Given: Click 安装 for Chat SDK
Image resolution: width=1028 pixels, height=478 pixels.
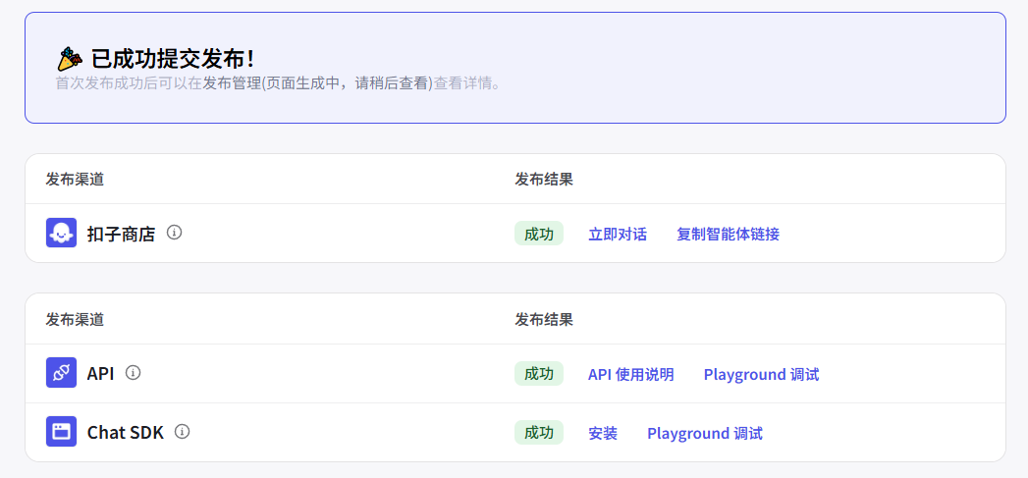Looking at the screenshot, I should click(603, 434).
